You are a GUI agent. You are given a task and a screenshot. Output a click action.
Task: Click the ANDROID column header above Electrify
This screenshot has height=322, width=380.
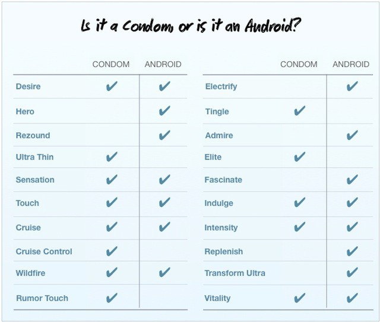(351, 64)
